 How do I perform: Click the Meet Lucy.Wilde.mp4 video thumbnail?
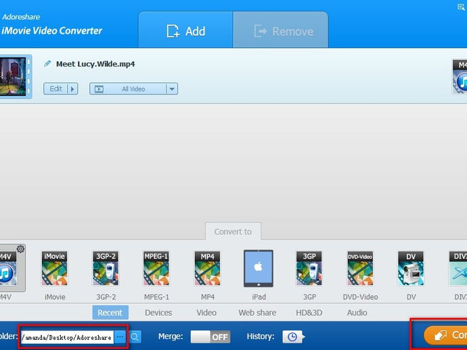[x=15, y=76]
